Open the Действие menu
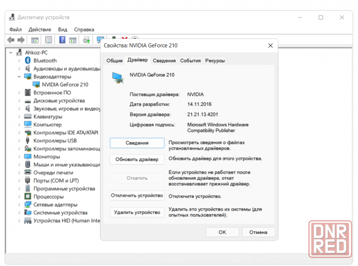 (40, 30)
